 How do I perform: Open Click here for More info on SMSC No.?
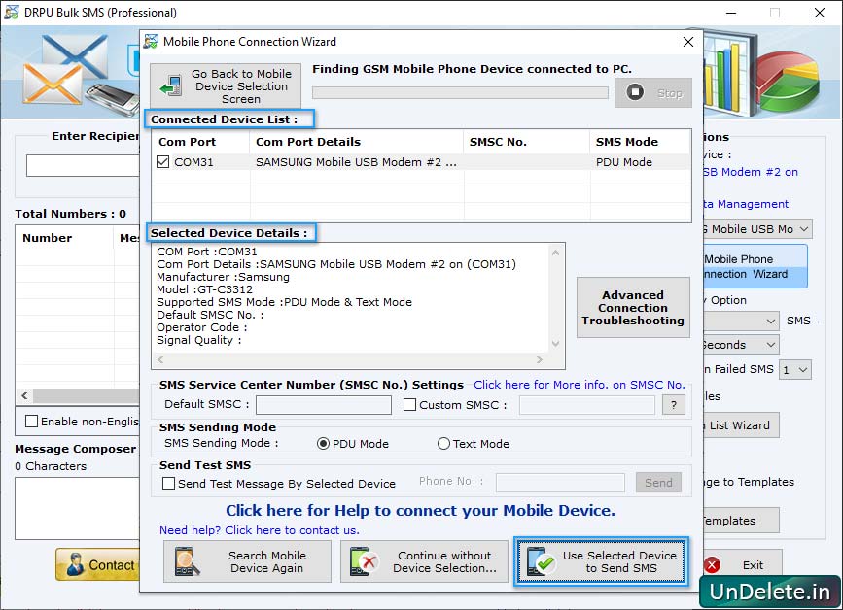pyautogui.click(x=580, y=385)
